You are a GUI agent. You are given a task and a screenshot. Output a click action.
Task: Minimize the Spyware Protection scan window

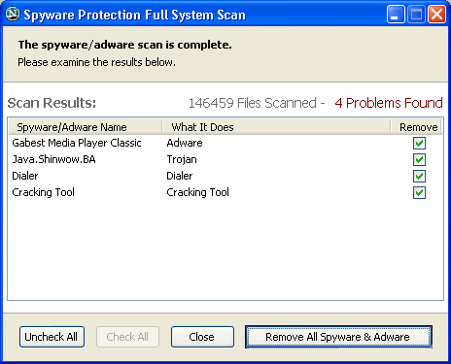(396, 15)
